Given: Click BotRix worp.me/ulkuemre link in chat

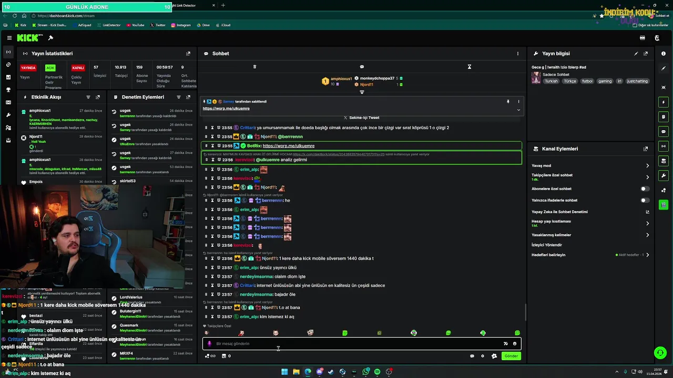Looking at the screenshot, I should click(288, 145).
